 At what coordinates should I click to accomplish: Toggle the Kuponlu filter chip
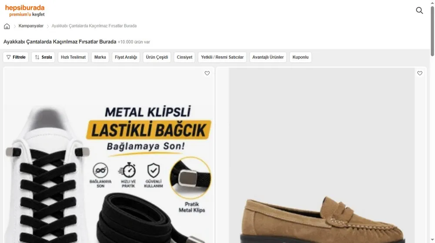(301, 57)
